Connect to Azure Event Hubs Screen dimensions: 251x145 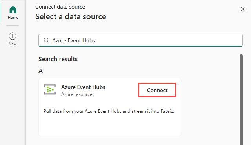157,90
